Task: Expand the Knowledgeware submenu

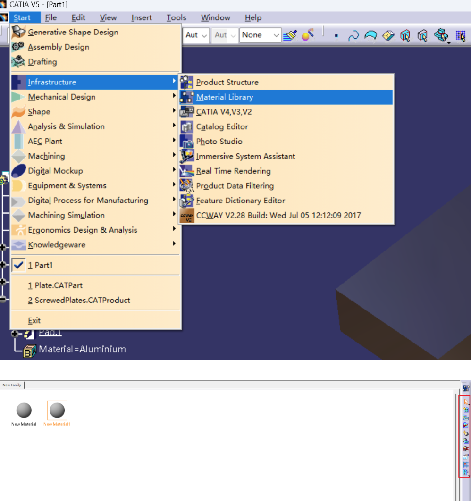Action: coord(95,244)
